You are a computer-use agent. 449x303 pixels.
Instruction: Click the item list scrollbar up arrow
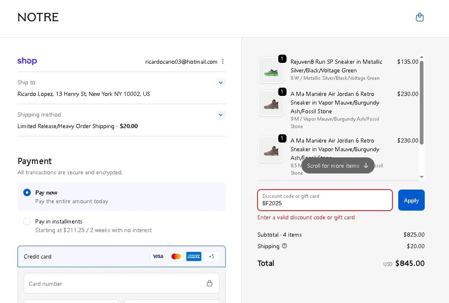pos(421,57)
